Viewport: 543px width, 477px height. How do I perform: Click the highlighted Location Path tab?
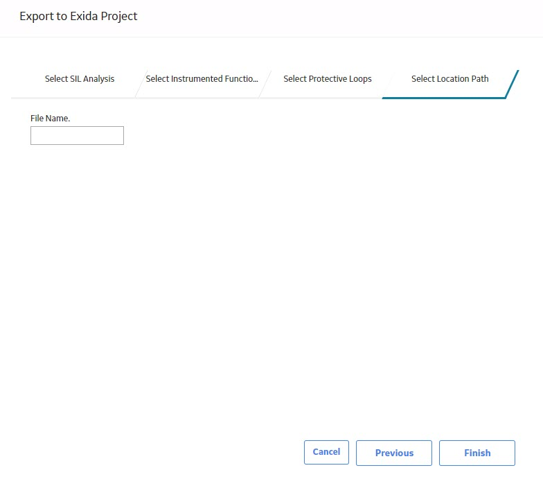tap(450, 79)
